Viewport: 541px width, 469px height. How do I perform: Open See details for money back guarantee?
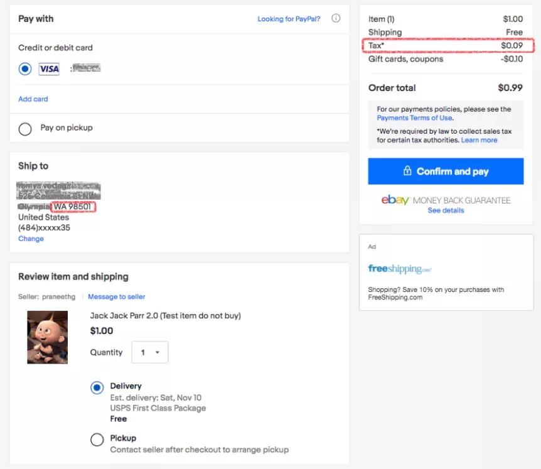pyautogui.click(x=446, y=210)
